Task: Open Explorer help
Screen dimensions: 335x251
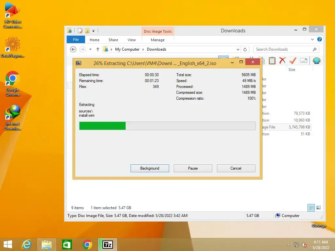Action: [x=319, y=39]
